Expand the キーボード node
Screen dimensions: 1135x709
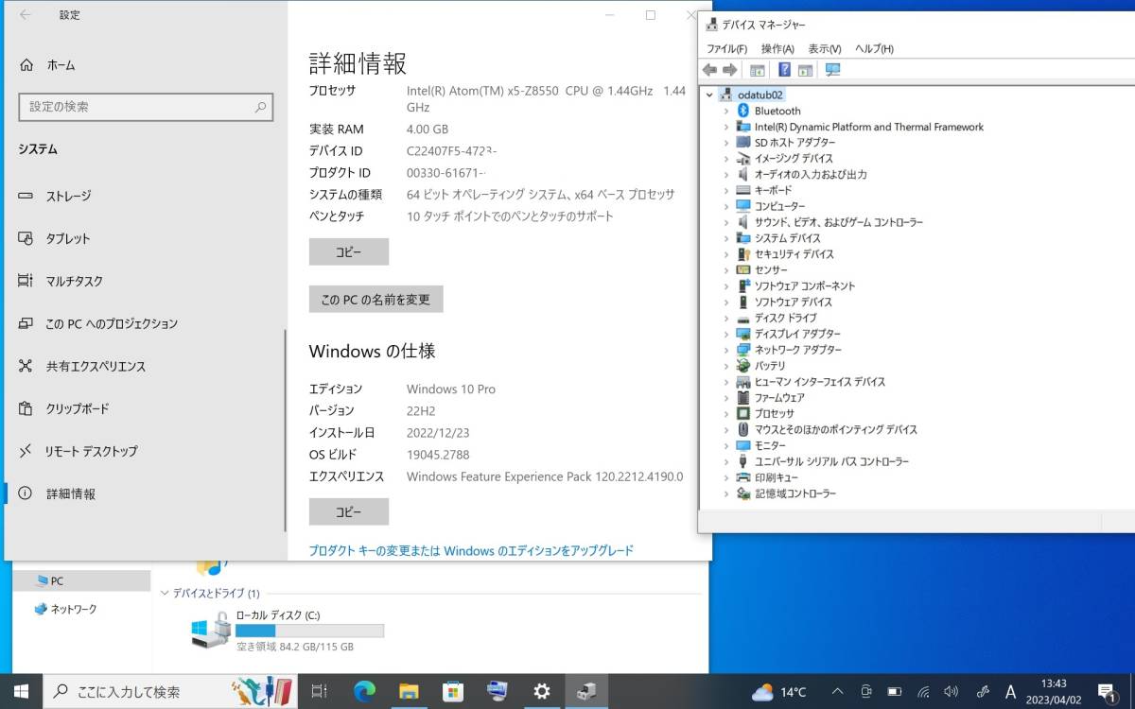point(726,190)
